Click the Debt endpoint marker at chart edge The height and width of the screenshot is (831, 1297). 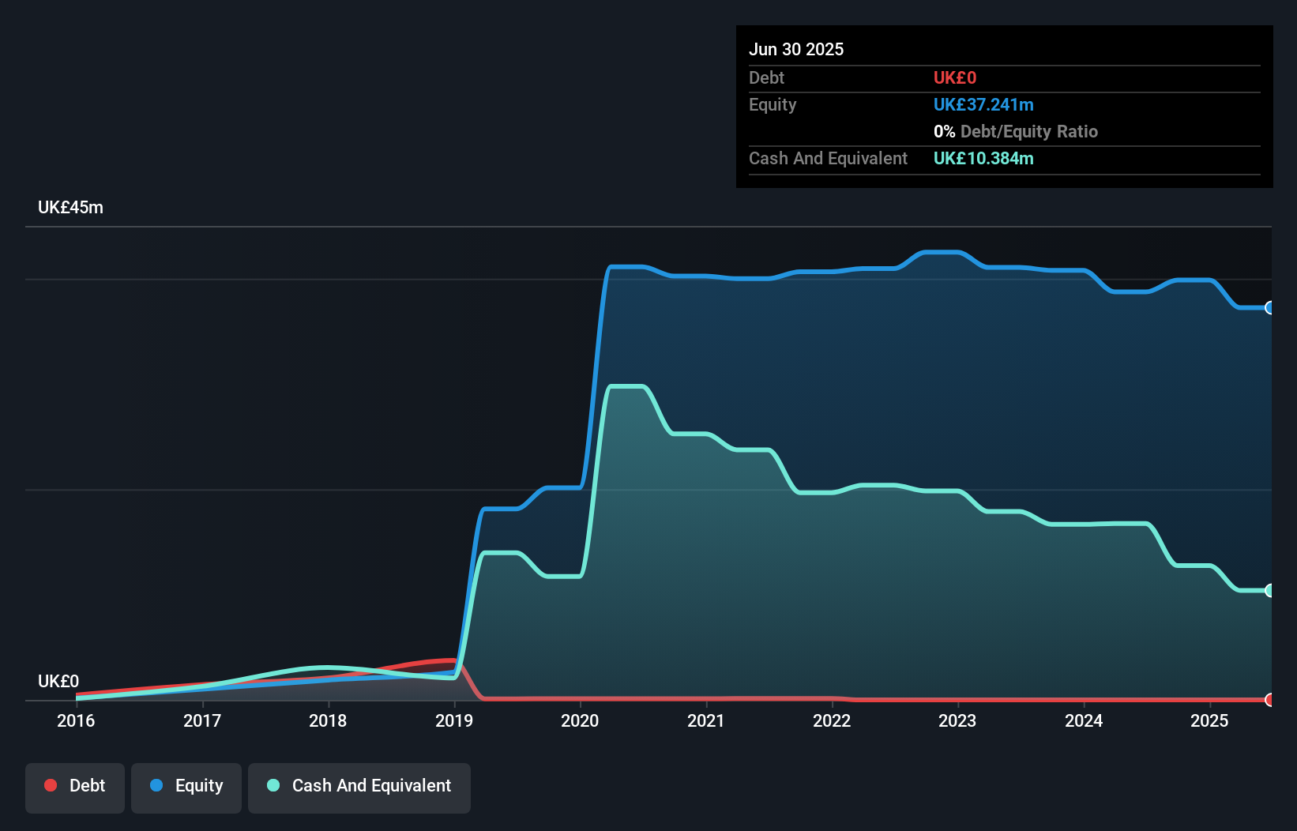(x=1269, y=699)
